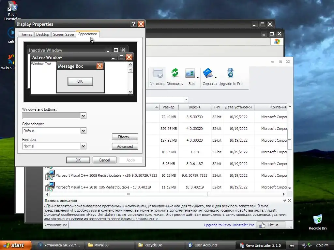
Task: Expand the Справка dropdown arrow
Action: pos(216,77)
